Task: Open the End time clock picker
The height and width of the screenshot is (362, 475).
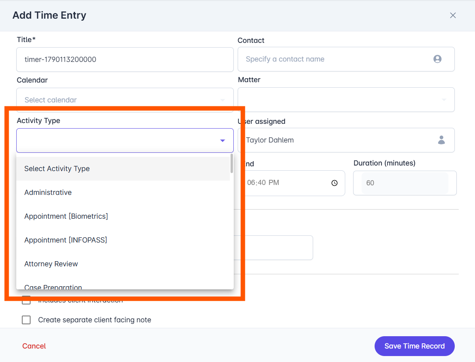Action: pyautogui.click(x=335, y=183)
